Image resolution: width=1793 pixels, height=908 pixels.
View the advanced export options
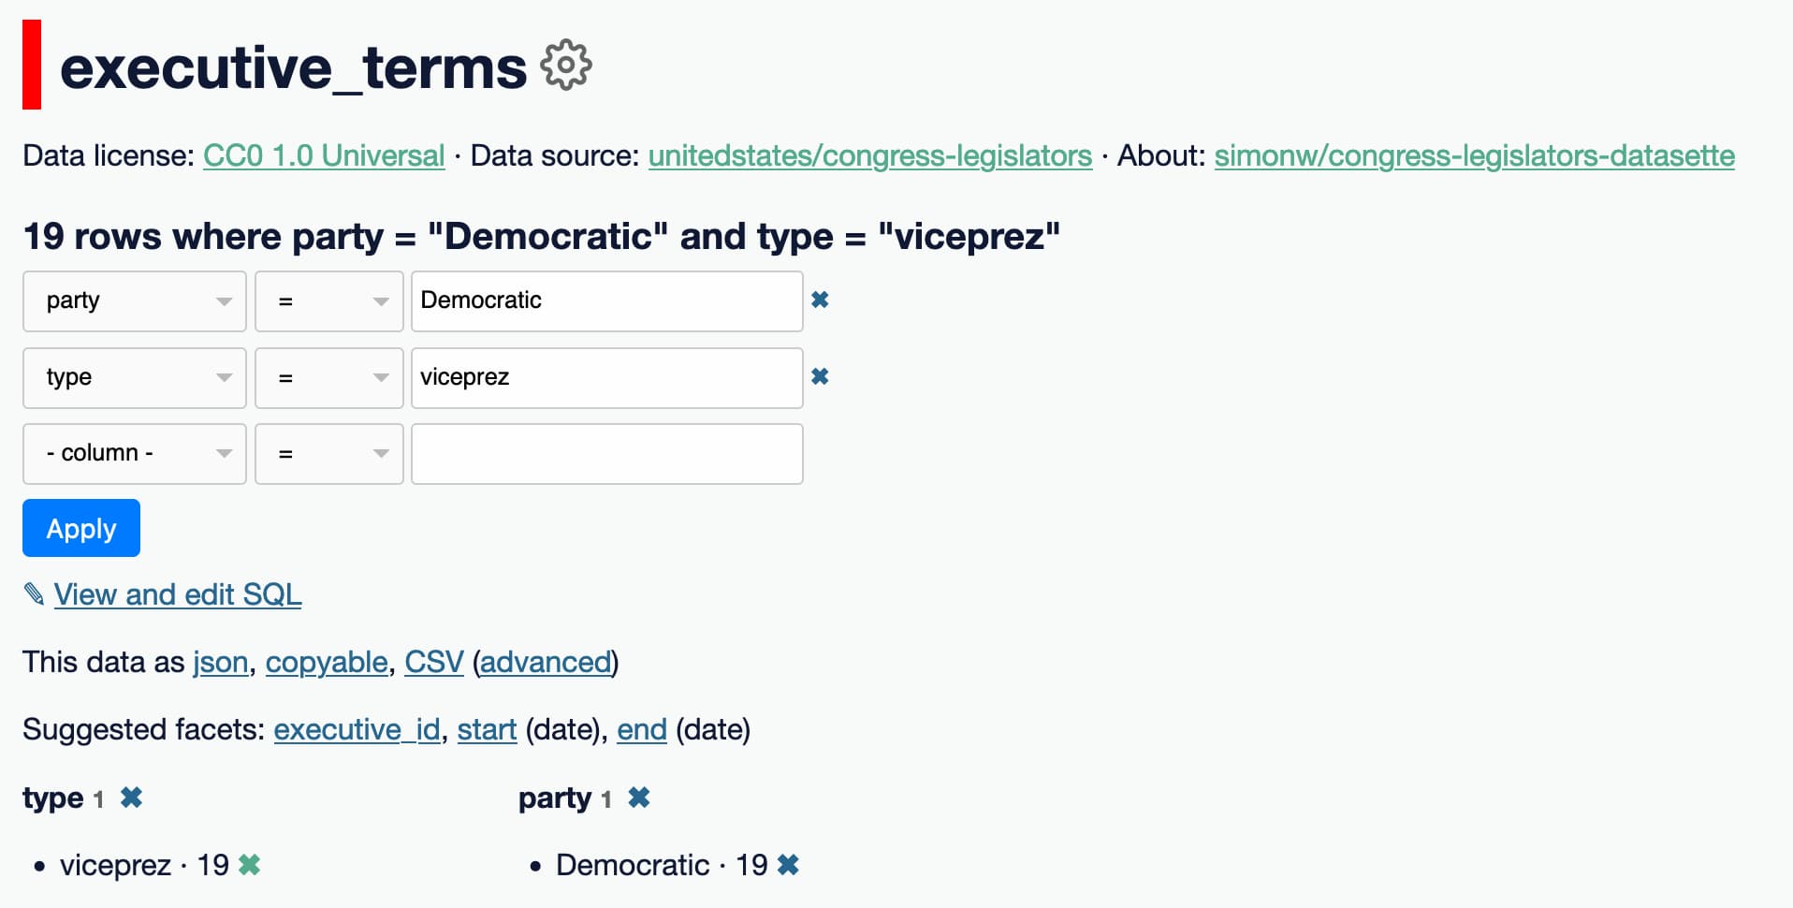546,662
